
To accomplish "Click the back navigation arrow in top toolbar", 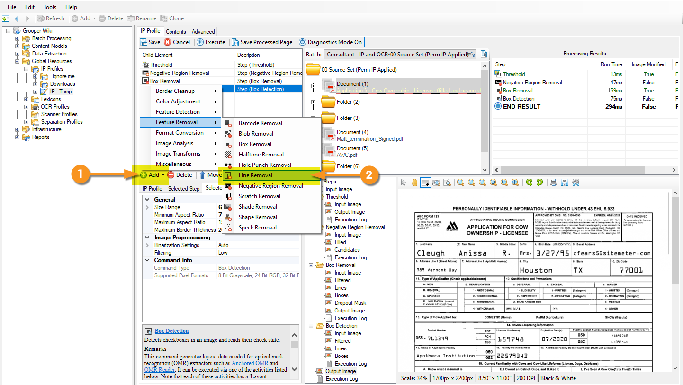I will coord(17,18).
